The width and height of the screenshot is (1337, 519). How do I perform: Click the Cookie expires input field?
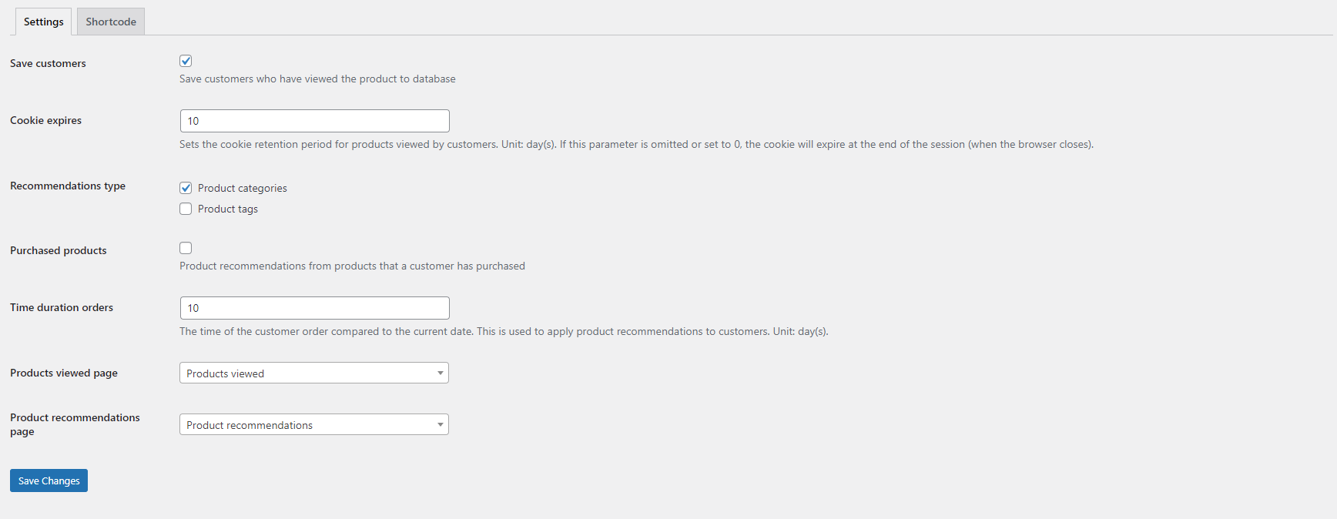tap(314, 121)
